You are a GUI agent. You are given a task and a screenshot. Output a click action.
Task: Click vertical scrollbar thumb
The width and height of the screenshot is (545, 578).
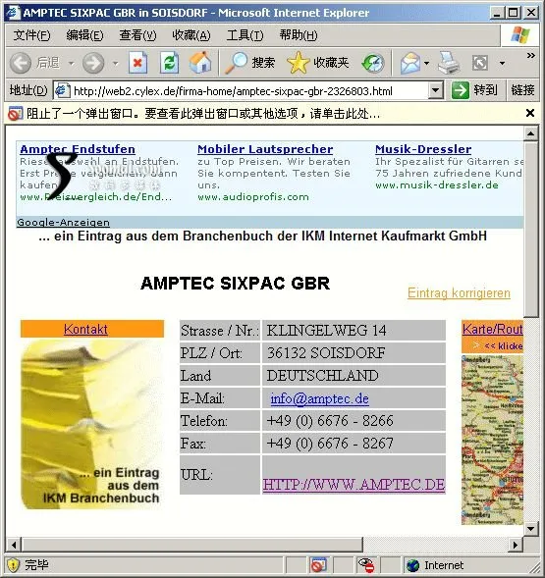click(x=530, y=229)
